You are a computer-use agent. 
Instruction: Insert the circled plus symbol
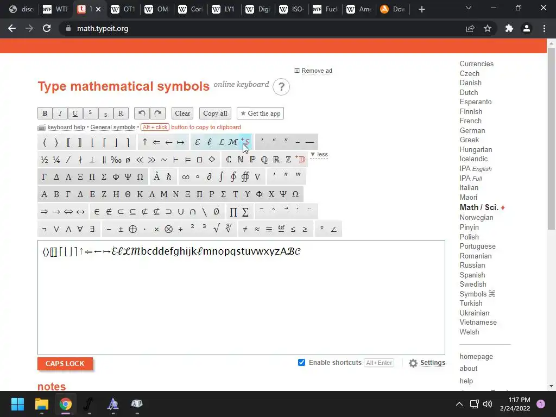(x=133, y=230)
